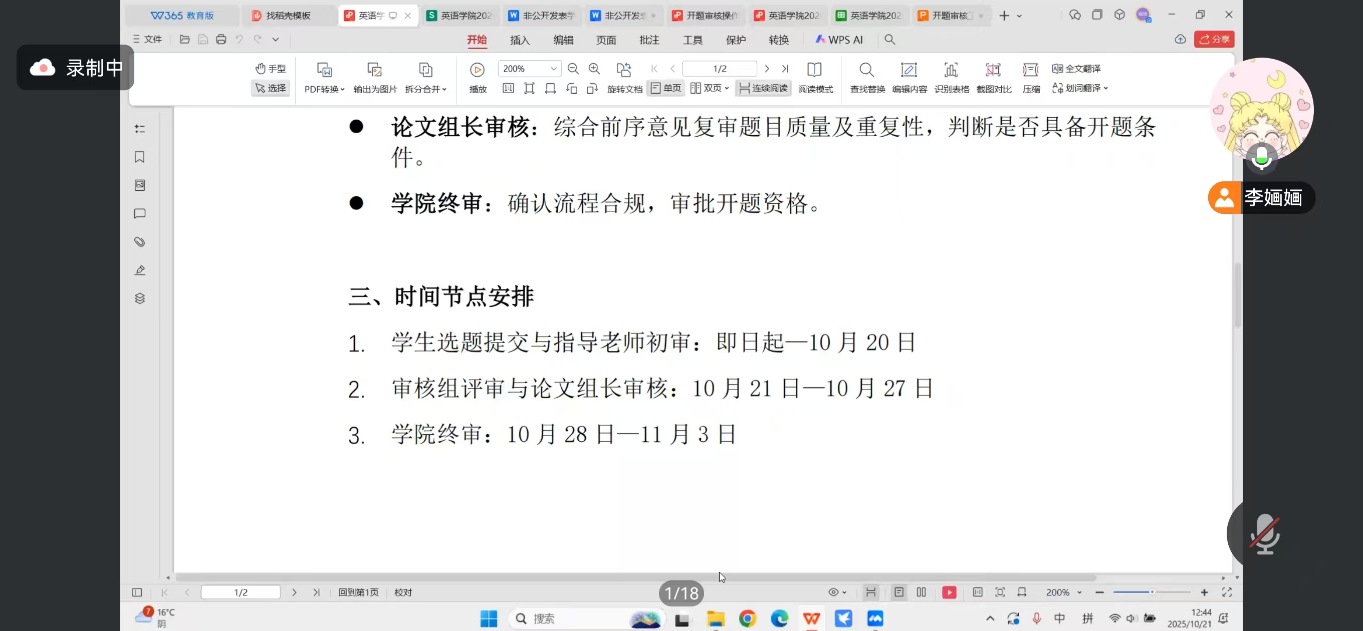Enter fullscreen via status bar corner icon
1363x631 pixels.
click(1227, 592)
